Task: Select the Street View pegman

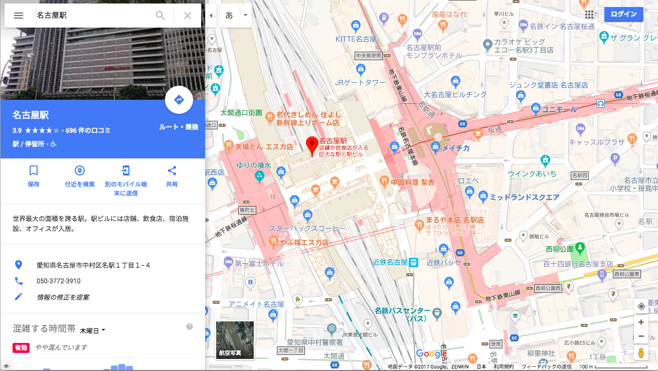Action: (641, 352)
